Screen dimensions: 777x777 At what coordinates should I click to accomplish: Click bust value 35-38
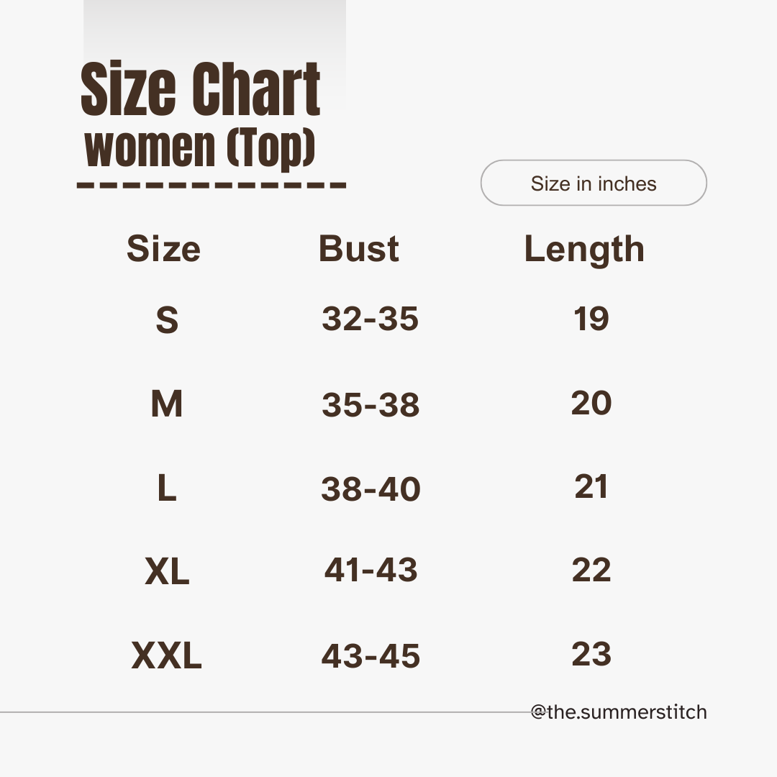click(371, 404)
